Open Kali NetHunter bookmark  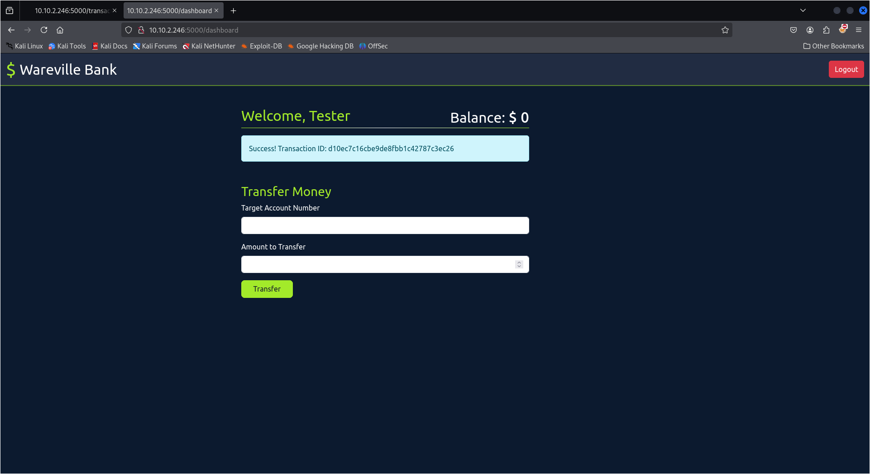click(x=209, y=46)
